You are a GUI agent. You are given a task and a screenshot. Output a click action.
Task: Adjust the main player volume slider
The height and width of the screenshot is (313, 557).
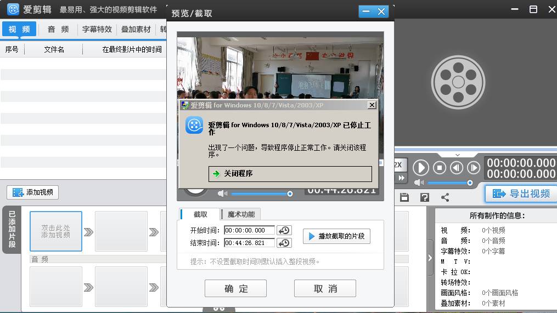[x=450, y=183]
